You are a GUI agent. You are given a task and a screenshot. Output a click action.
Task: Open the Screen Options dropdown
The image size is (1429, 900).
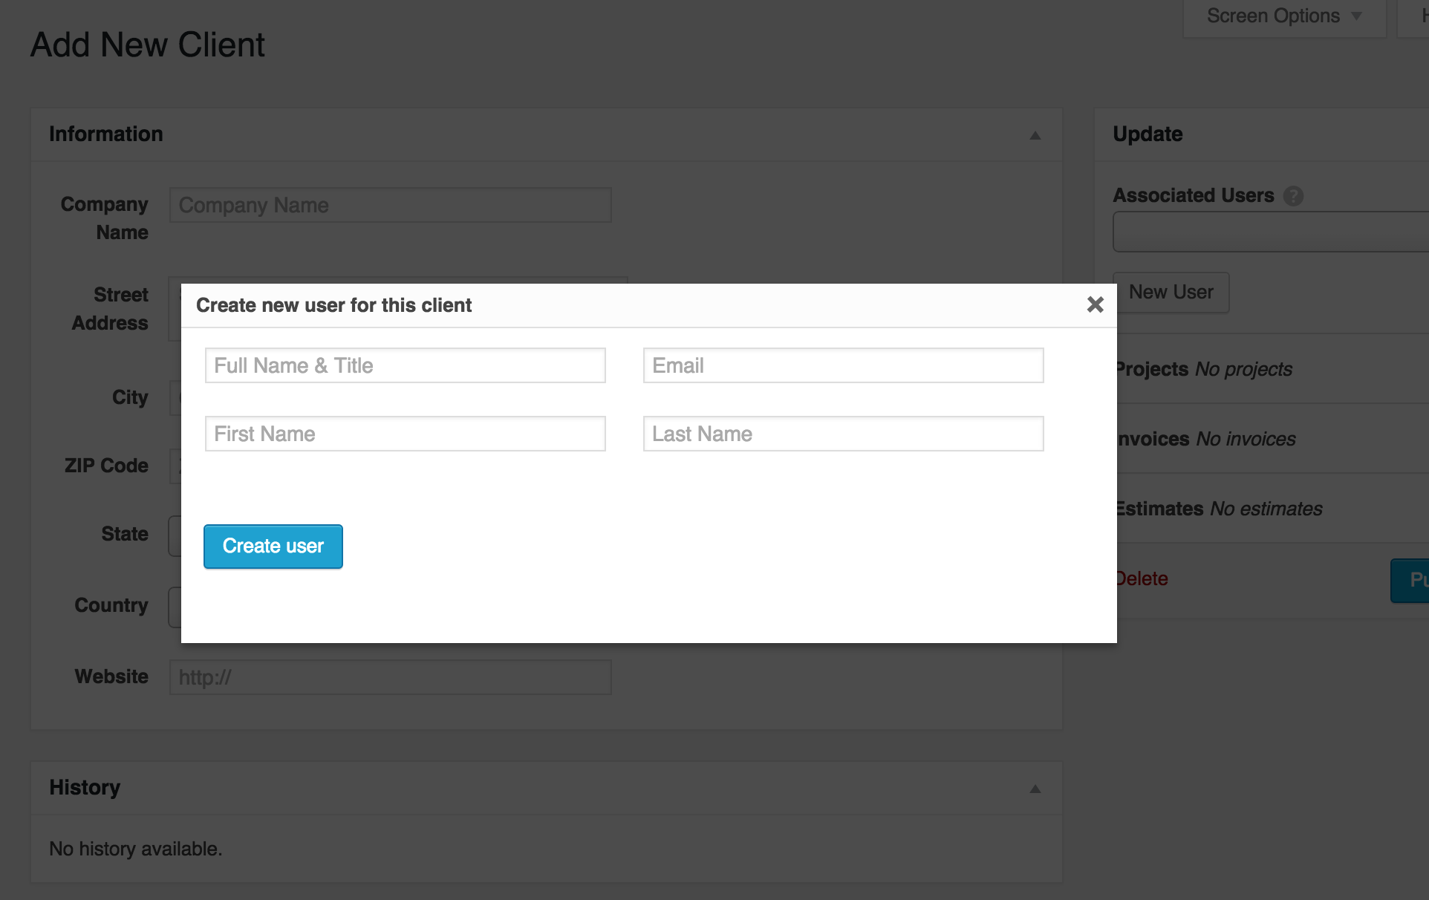click(1283, 16)
